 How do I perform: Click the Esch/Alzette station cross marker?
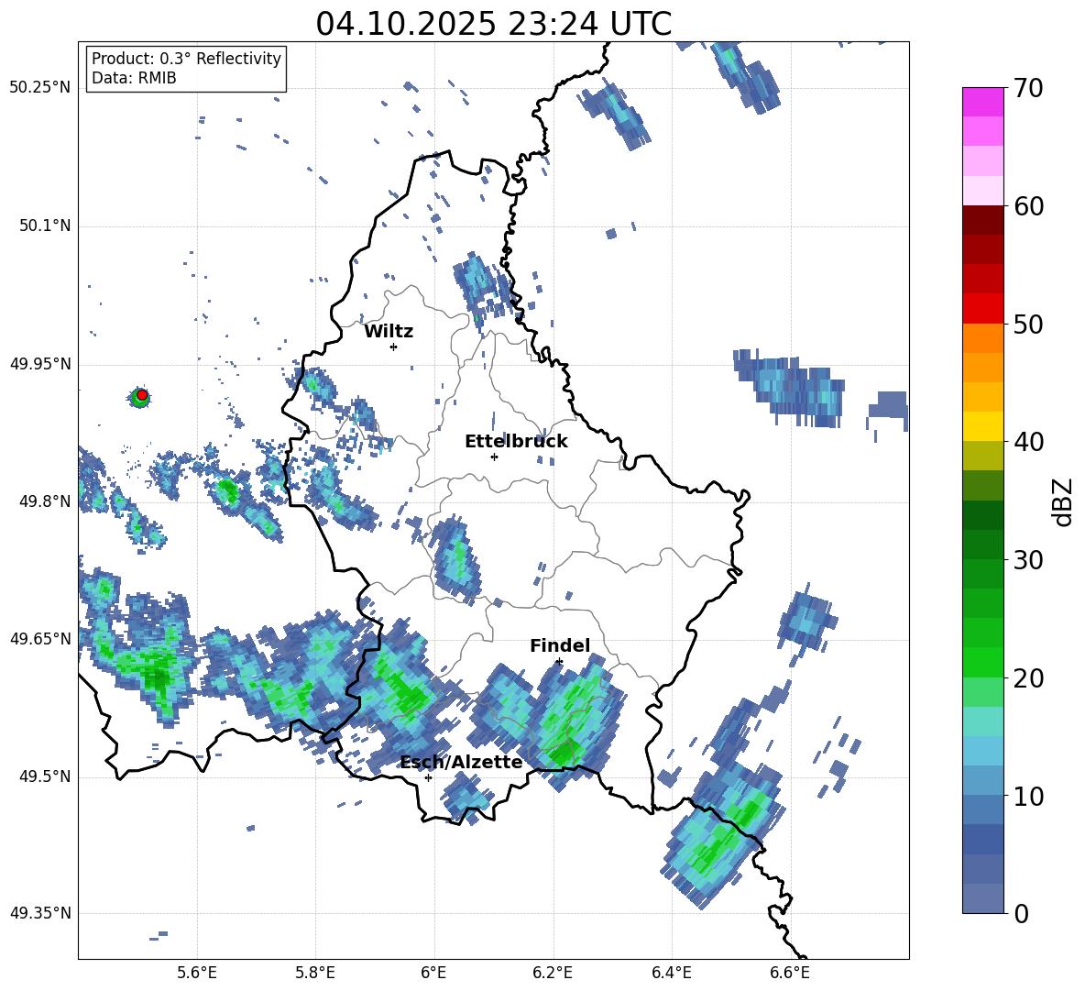[x=428, y=777]
